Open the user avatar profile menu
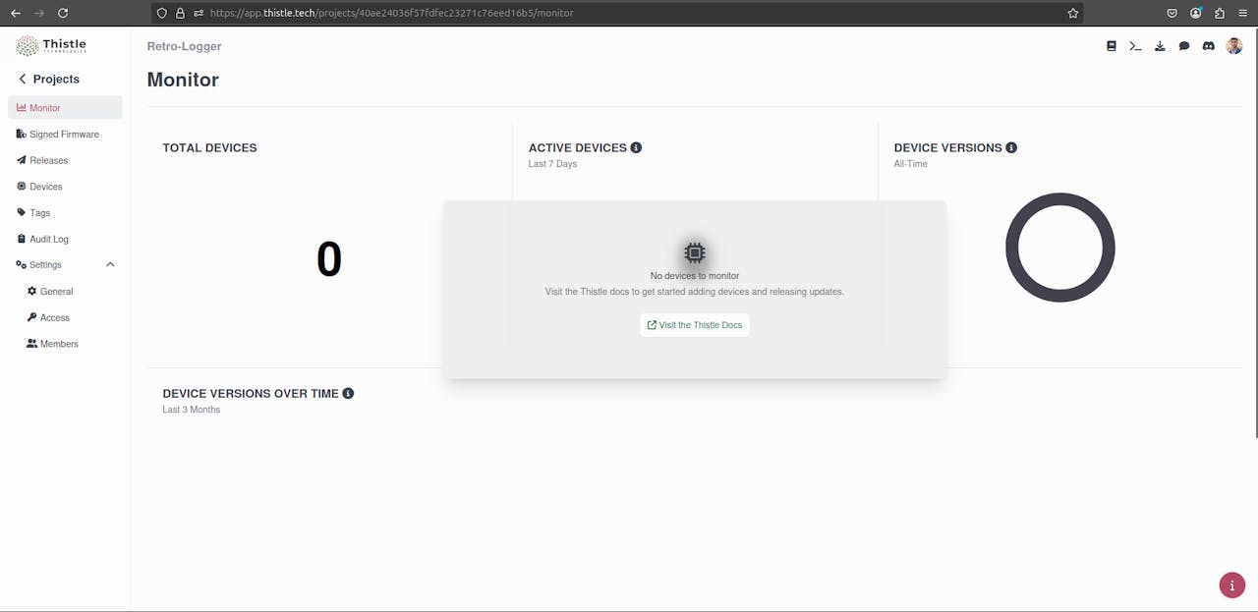This screenshot has height=612, width=1258. (x=1234, y=46)
